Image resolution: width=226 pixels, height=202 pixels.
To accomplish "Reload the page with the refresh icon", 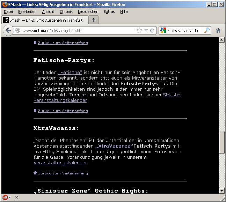I will point(152,30).
